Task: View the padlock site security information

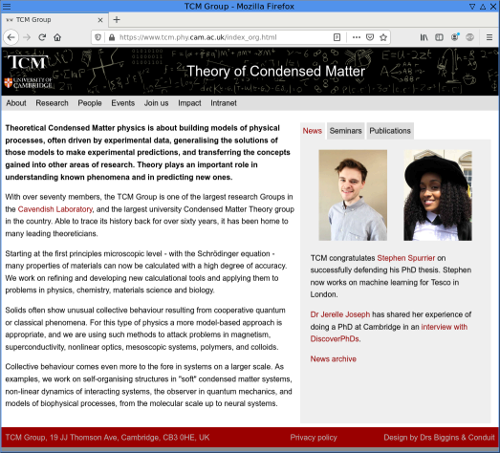Action: (x=112, y=37)
